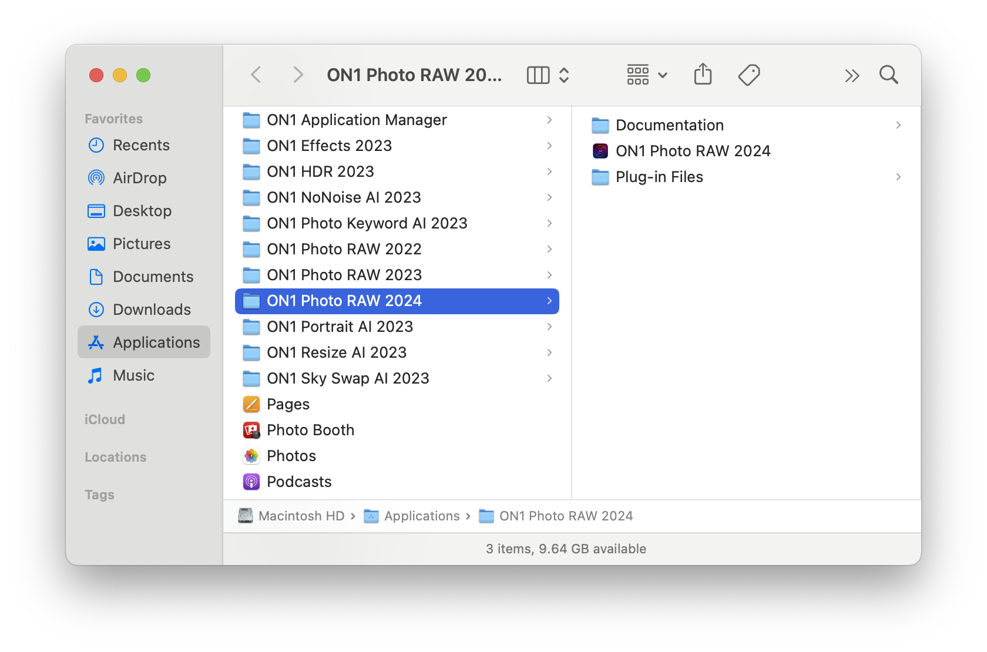Open the view switcher up-down arrows

tap(564, 75)
